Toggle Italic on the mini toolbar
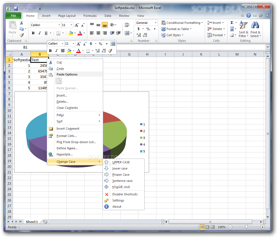278x238 pixels. (x=56, y=51)
